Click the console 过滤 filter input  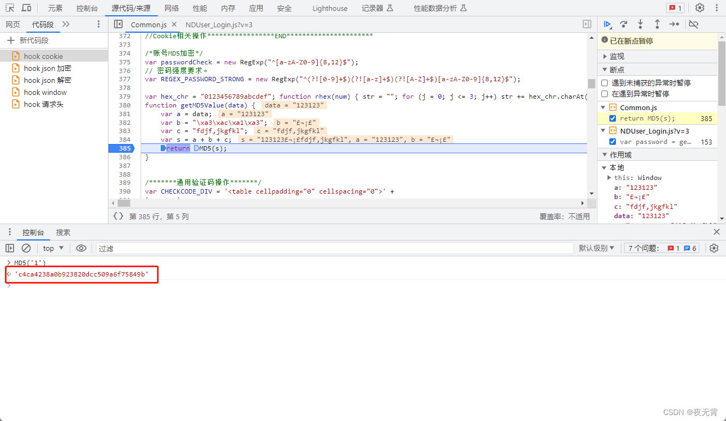click(x=335, y=248)
